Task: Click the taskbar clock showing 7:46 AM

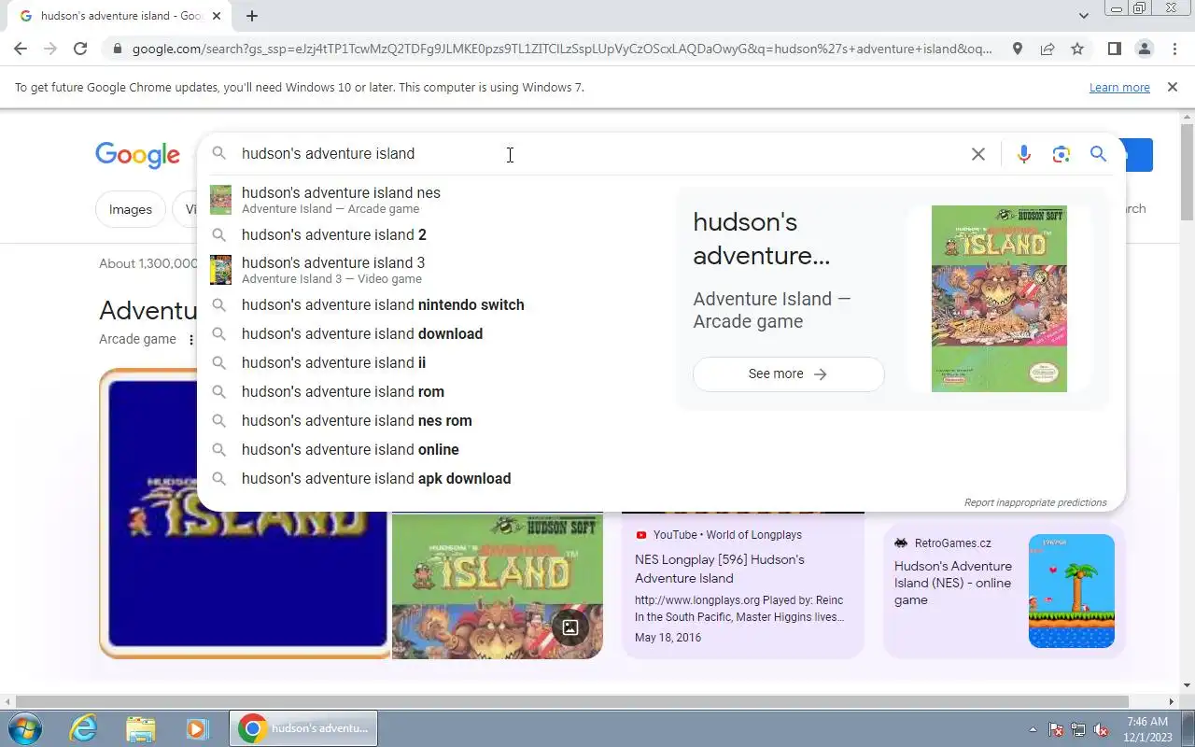Action: tap(1147, 729)
